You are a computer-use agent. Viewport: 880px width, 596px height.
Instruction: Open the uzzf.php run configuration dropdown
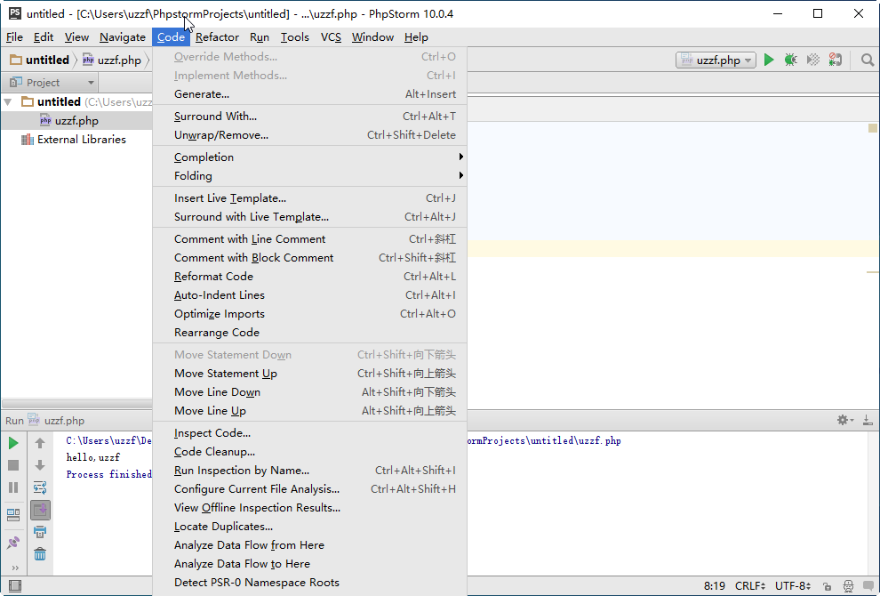(x=716, y=60)
